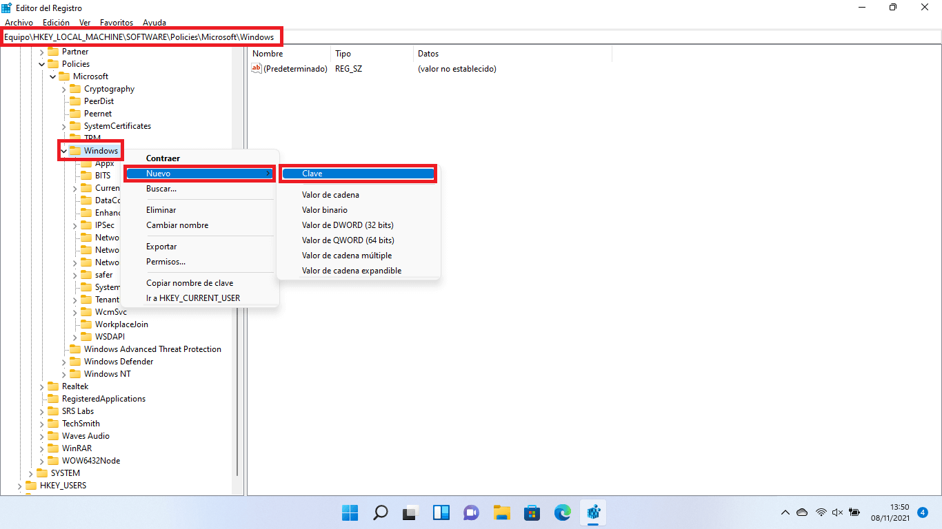The image size is (942, 529).
Task: Sort values by the Tipo column
Action: point(372,54)
